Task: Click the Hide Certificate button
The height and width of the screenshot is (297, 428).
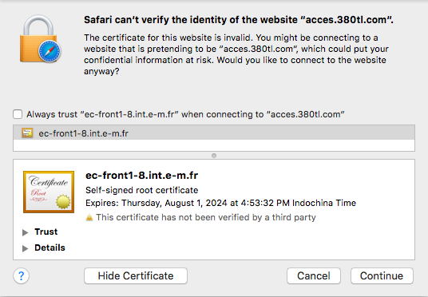Action: click(136, 275)
